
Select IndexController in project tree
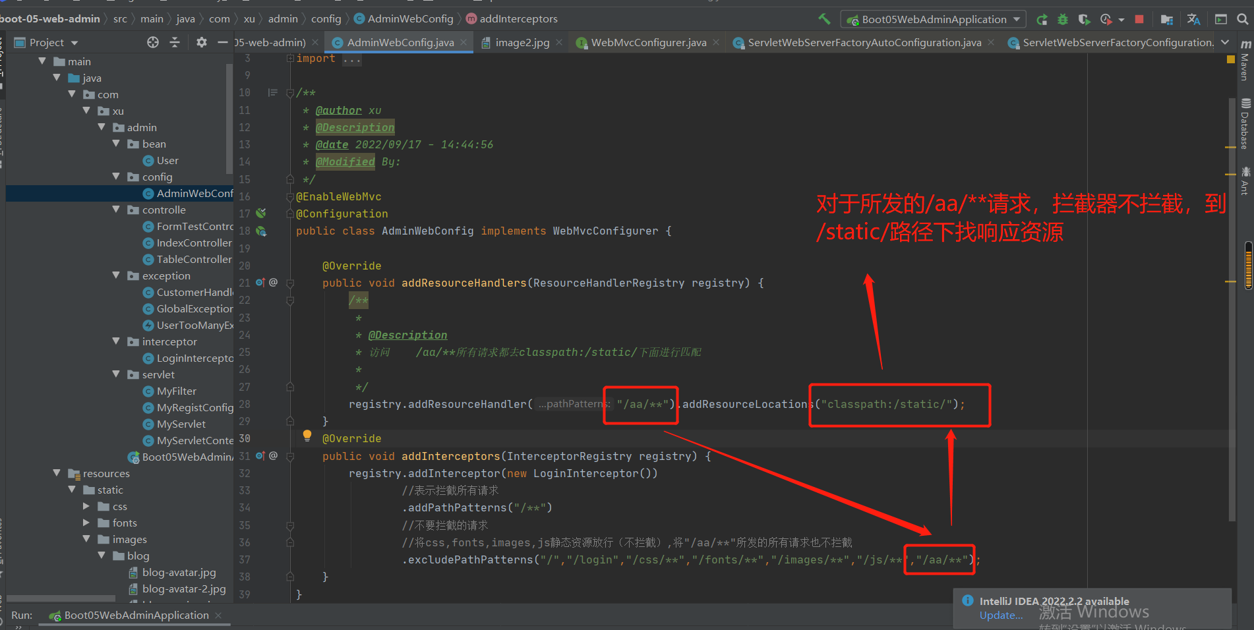194,243
